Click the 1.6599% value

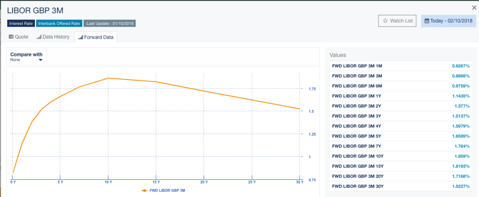tap(461, 136)
